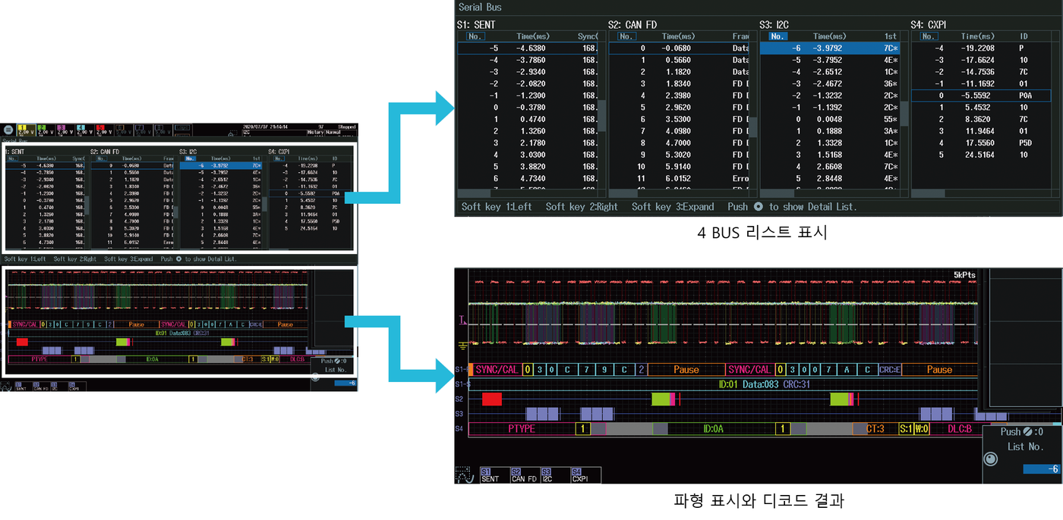1063x520 pixels.
Task: Click the No. header of the enlarged S1: SENT list
Action: [x=475, y=36]
